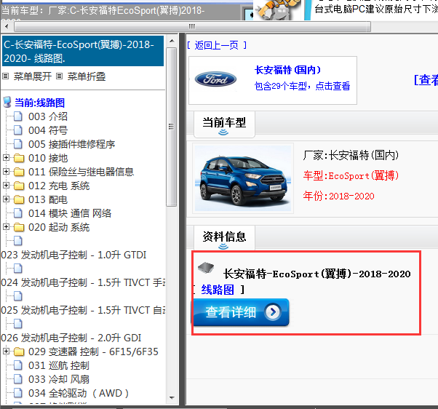The image size is (438, 409).
Task: Click the gray chip icon beside 长安福特-EcoSport
Action: click(x=206, y=268)
